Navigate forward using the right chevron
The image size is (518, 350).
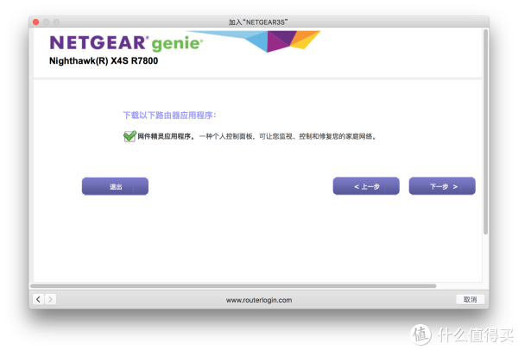coord(50,299)
